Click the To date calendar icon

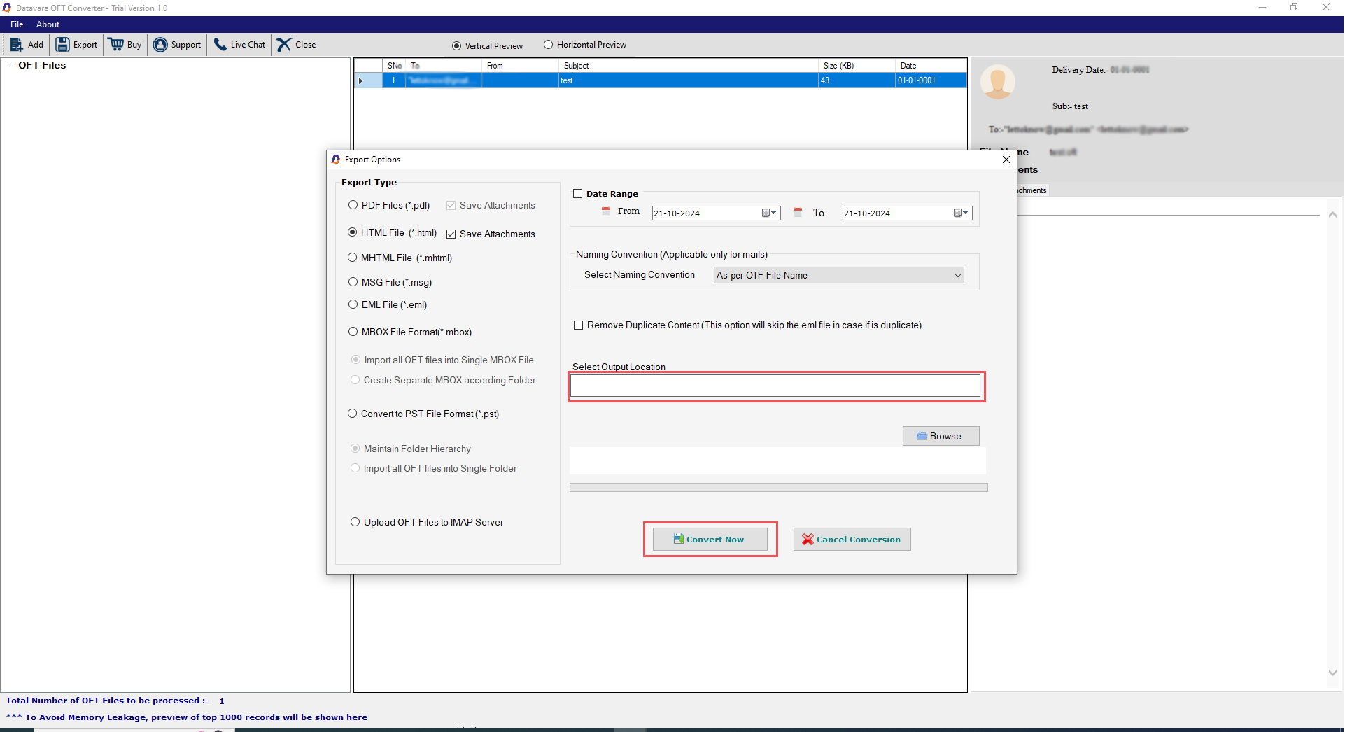point(798,212)
